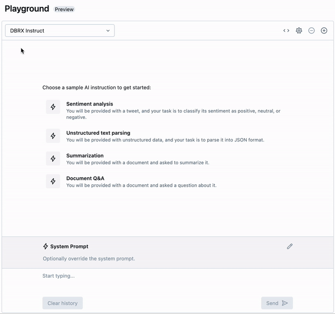Viewport: 335px width, 314px height.
Task: Choose the Unstructured text parsing sample
Action: click(x=98, y=133)
